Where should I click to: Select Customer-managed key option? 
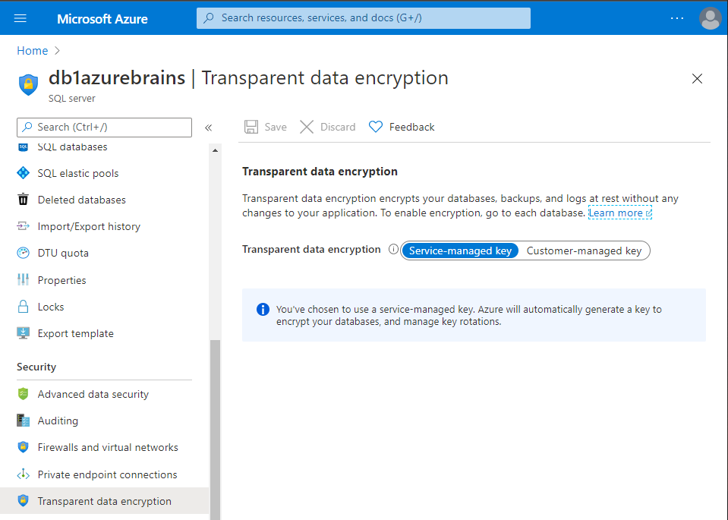(x=584, y=251)
